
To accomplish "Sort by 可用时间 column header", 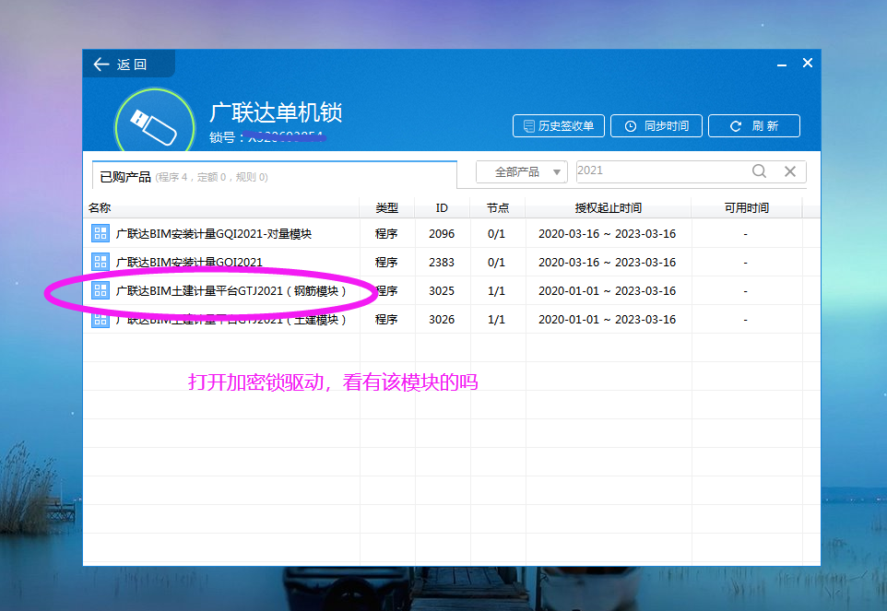I will (747, 208).
